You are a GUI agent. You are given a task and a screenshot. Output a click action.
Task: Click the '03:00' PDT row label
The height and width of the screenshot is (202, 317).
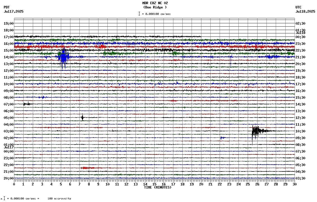click(x=9, y=131)
